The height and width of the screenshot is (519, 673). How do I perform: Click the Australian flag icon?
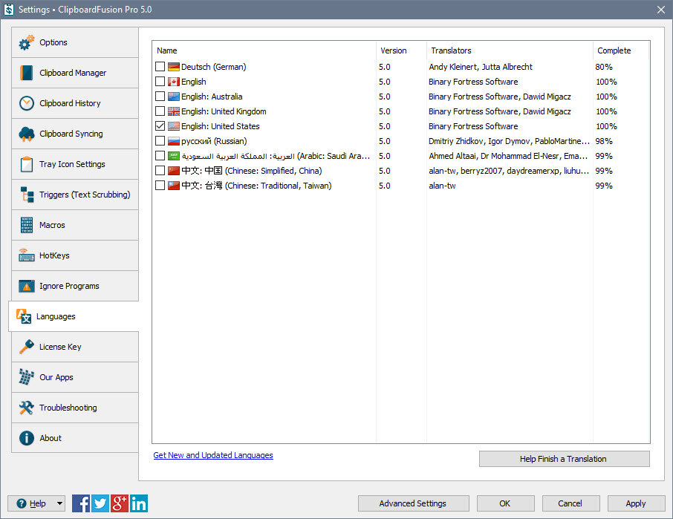click(174, 97)
